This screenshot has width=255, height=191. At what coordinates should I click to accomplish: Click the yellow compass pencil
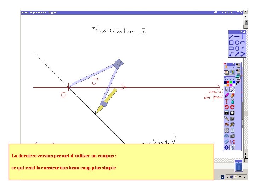click(107, 101)
